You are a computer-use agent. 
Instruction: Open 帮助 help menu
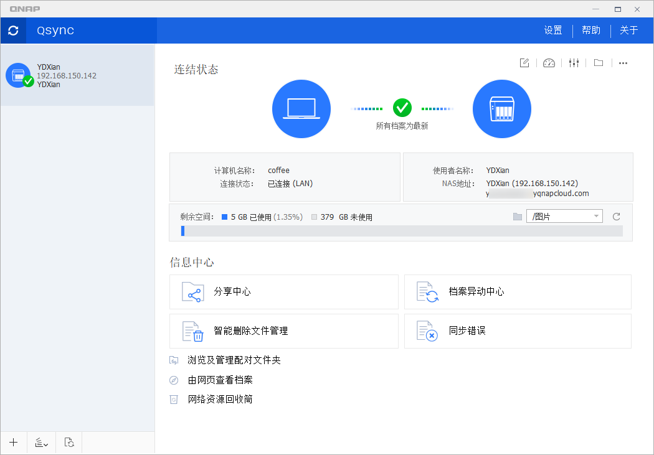click(x=591, y=30)
